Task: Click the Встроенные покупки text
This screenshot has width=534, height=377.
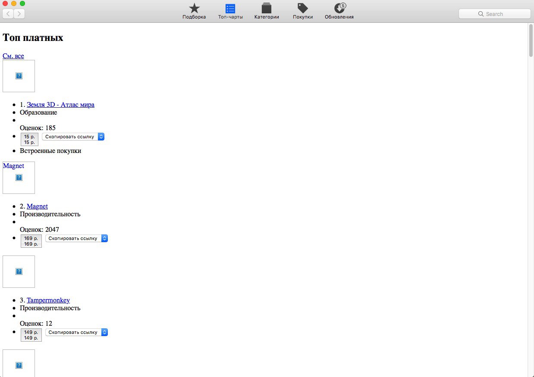Action: pyautogui.click(x=50, y=151)
